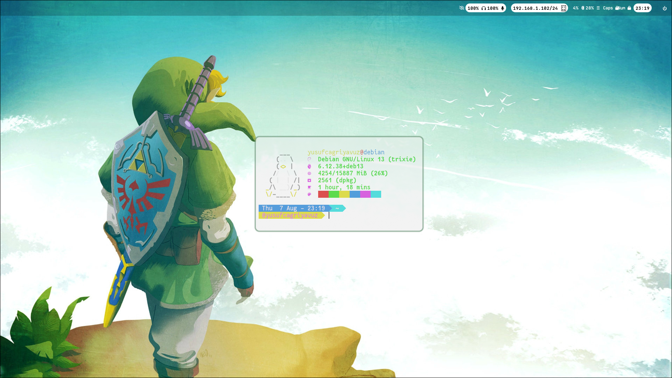Click the yellow username yusufcagriyavuz in the title line
Viewport: 672px width, 378px height.
point(334,152)
